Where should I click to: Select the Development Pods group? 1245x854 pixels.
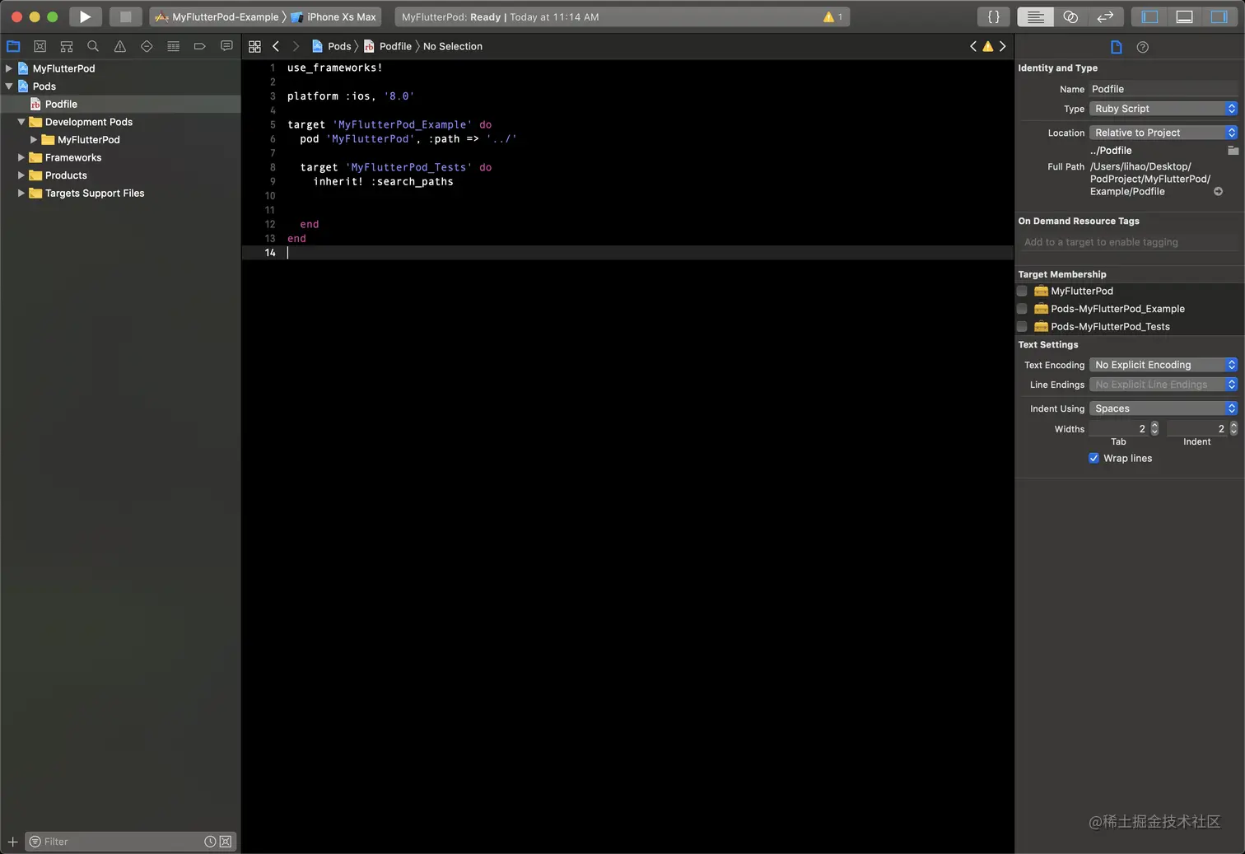coord(120,122)
